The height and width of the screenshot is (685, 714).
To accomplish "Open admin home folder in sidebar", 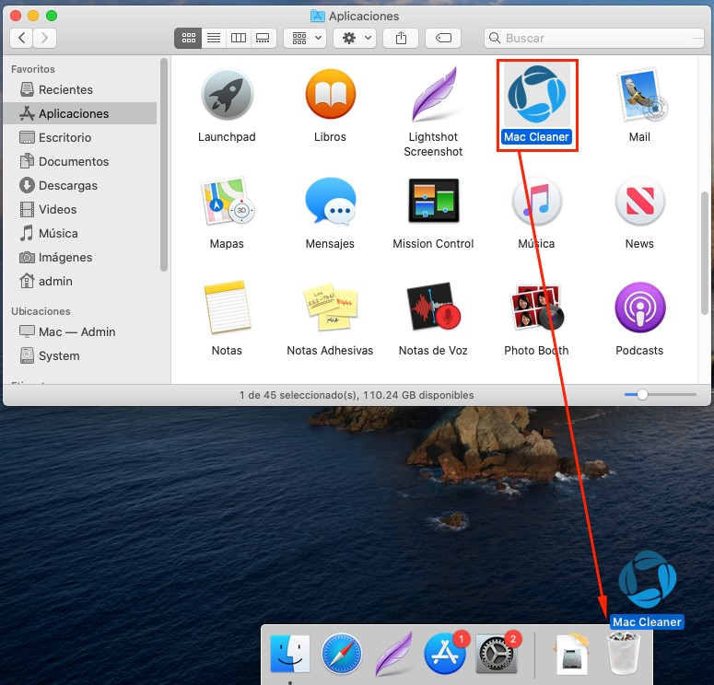I will click(79, 282).
